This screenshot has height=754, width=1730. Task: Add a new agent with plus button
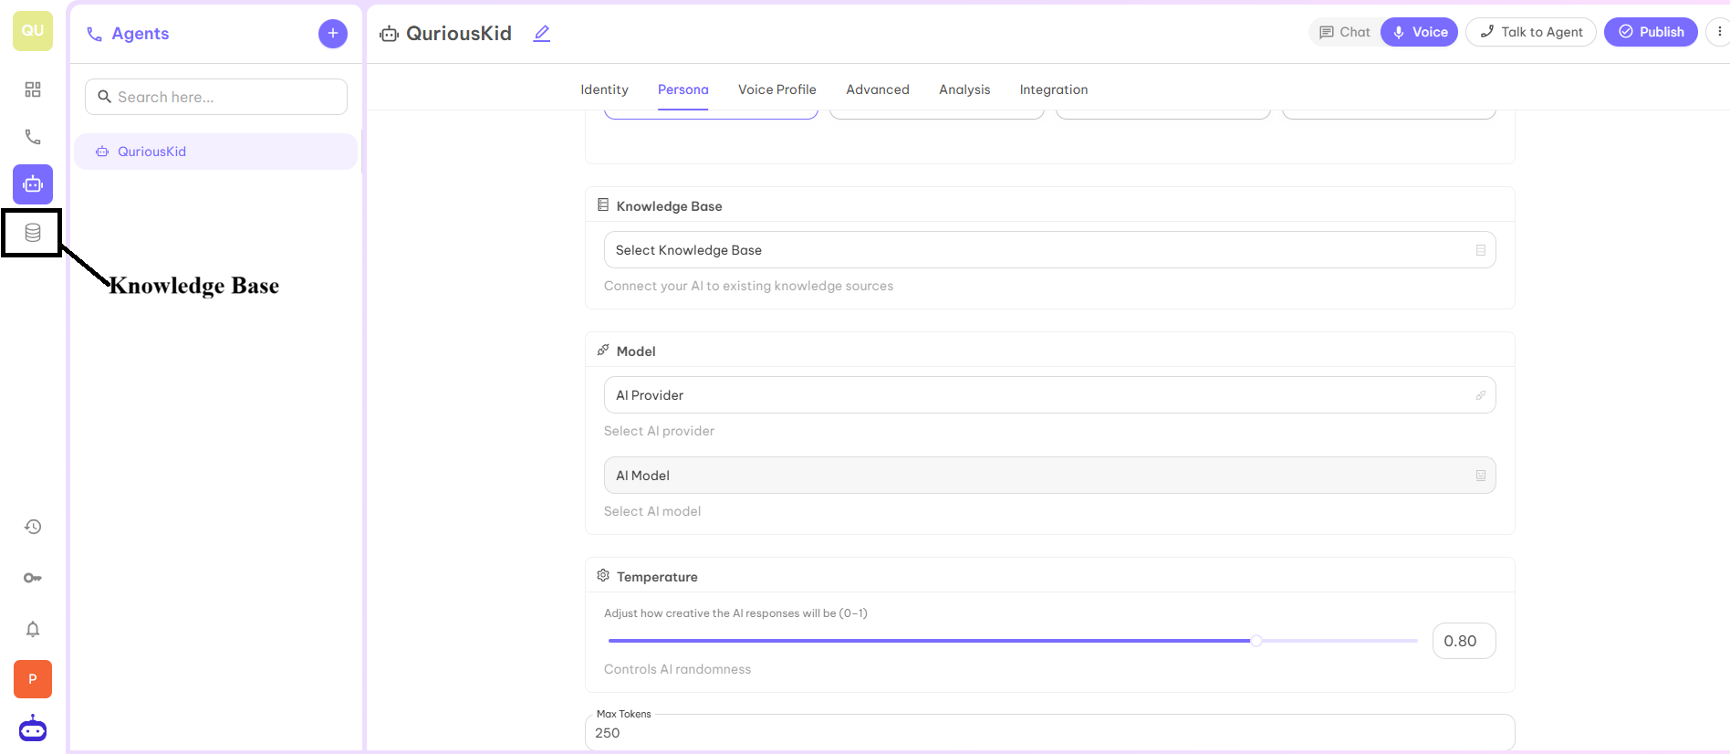tap(333, 34)
